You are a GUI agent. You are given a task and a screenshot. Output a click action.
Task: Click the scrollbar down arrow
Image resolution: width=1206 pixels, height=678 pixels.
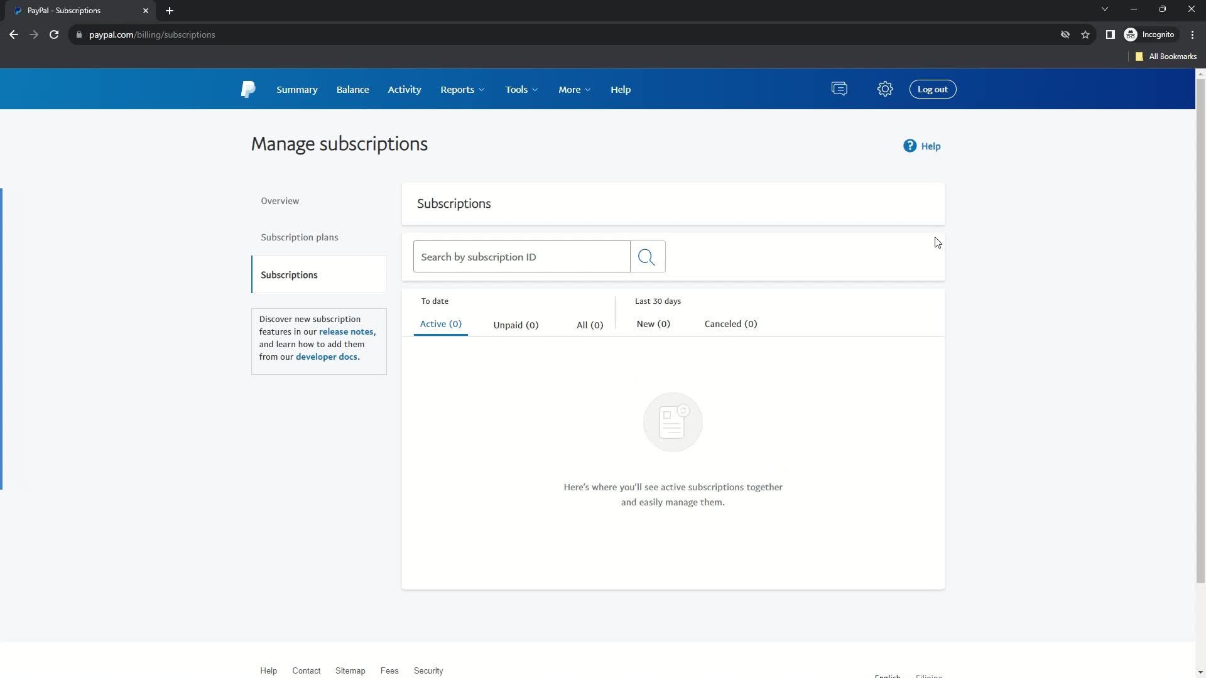[x=1200, y=672]
